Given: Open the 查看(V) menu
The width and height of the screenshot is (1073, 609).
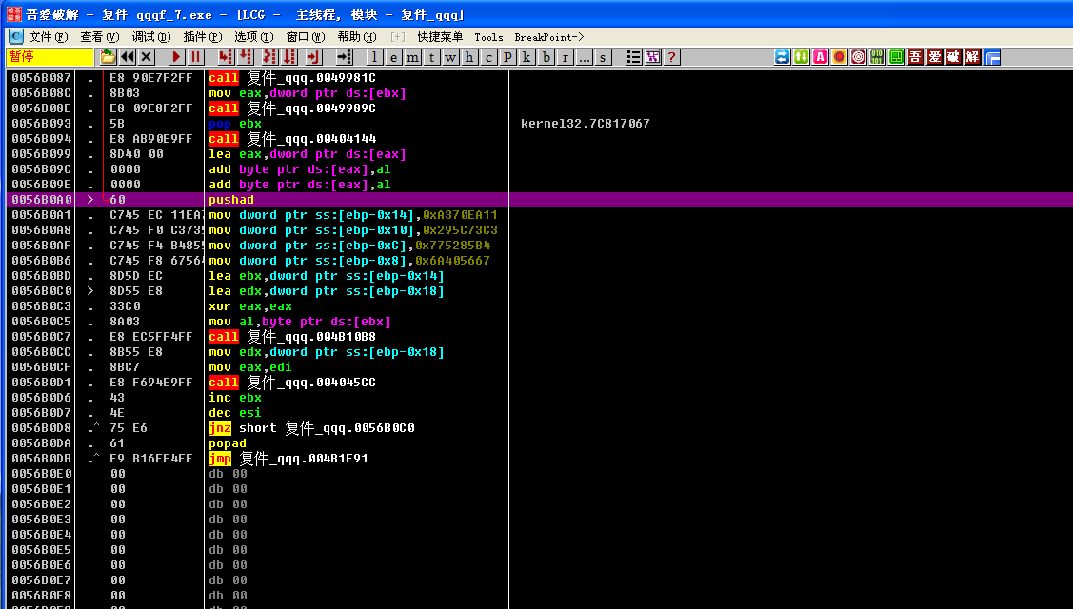Looking at the screenshot, I should click(x=99, y=37).
